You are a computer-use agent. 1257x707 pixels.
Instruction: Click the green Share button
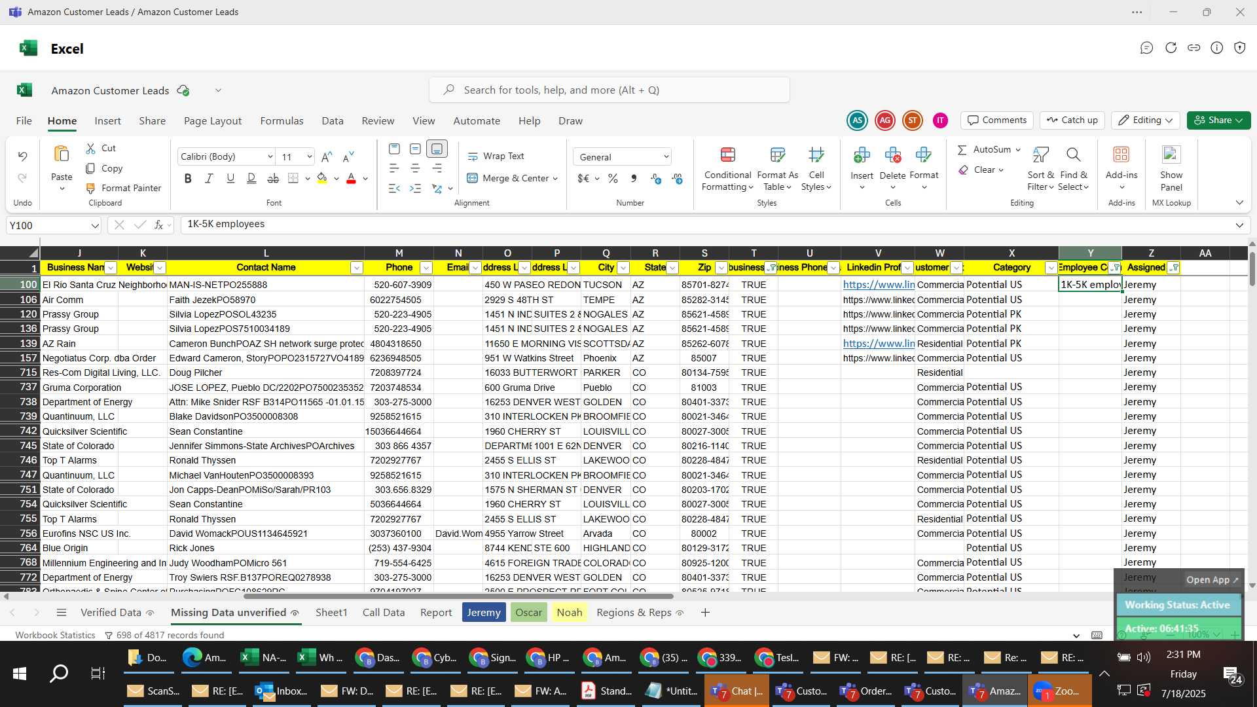[1218, 120]
